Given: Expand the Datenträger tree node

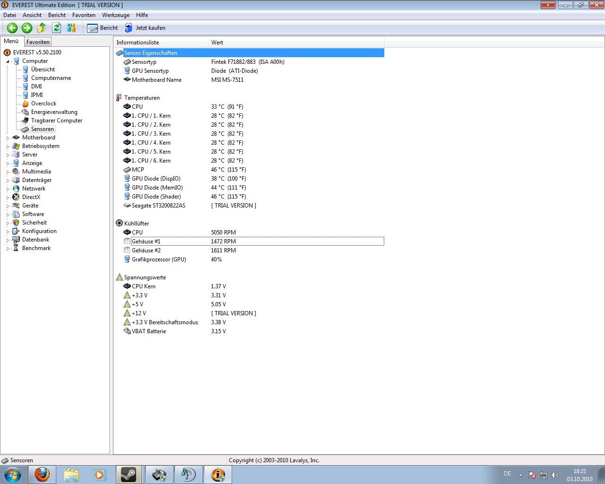Looking at the screenshot, I should click(x=8, y=181).
